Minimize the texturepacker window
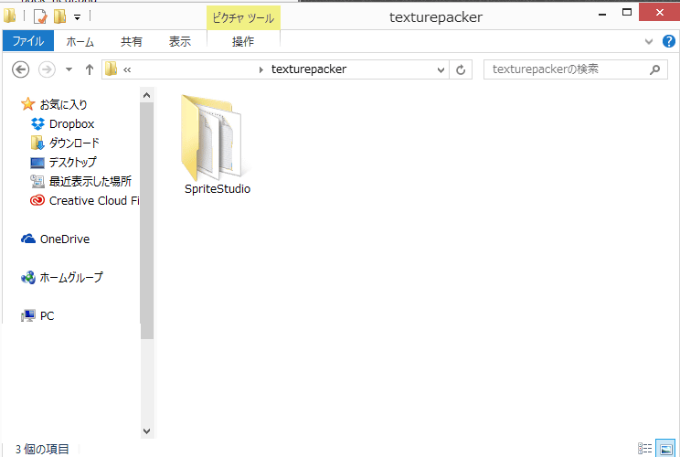The width and height of the screenshot is (680, 457). [x=602, y=14]
